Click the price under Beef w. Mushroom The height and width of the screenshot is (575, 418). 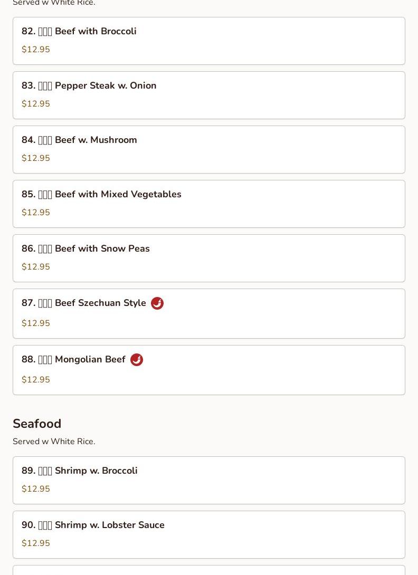tap(35, 158)
